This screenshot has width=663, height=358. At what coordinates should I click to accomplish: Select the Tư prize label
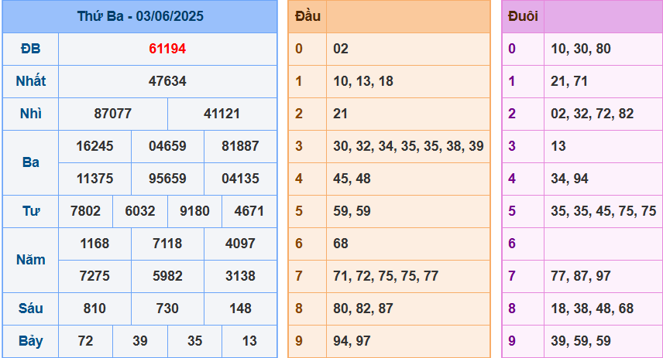click(30, 211)
